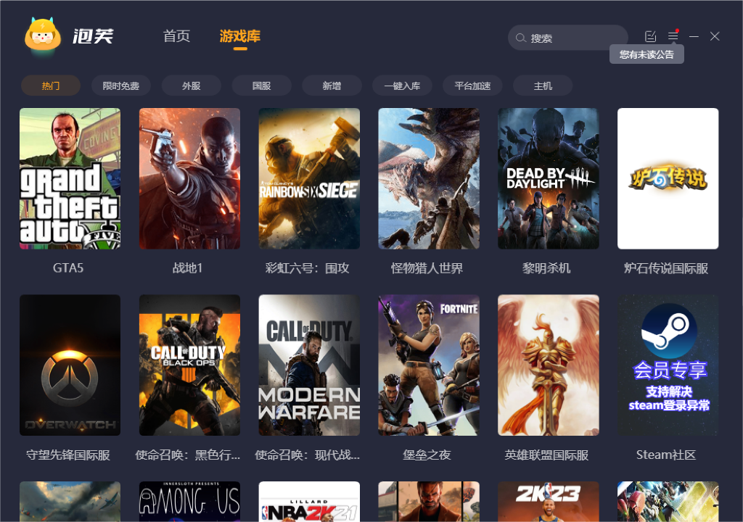Click the 守望先锋国际服 title text
The image size is (743, 522).
(x=68, y=455)
